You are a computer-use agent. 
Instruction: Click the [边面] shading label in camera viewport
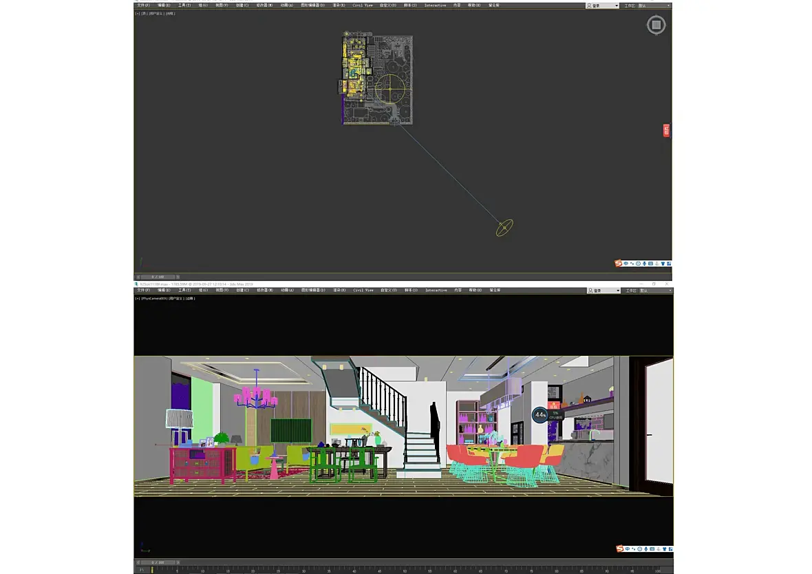tap(190, 299)
